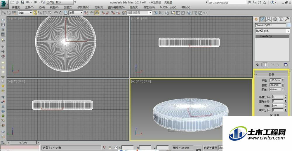The height and width of the screenshot is (151, 292).
Task: Open the 工作区 workspace dropdown
Action: pyautogui.click(x=60, y=2)
